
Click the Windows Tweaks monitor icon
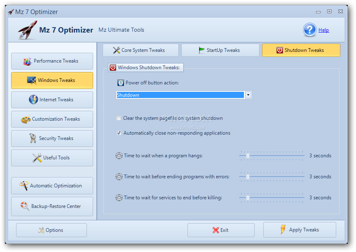click(x=32, y=80)
